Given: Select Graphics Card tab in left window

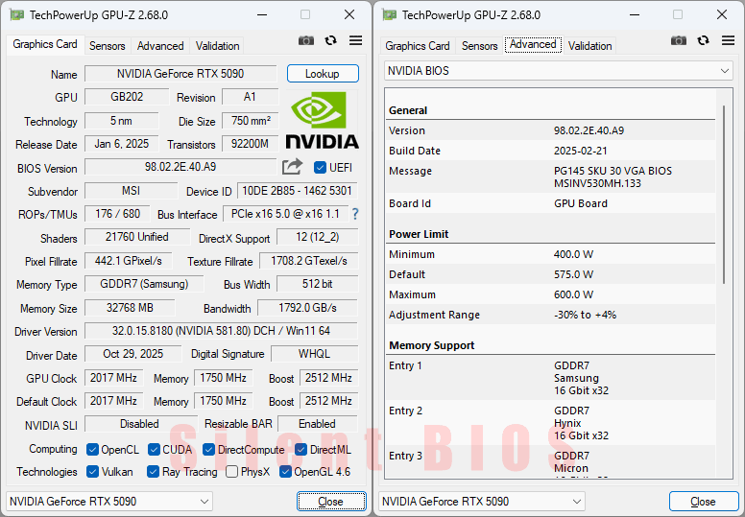Looking at the screenshot, I should [45, 45].
